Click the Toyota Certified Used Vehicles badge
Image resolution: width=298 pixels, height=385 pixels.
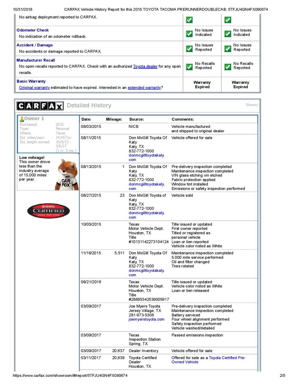[49, 211]
